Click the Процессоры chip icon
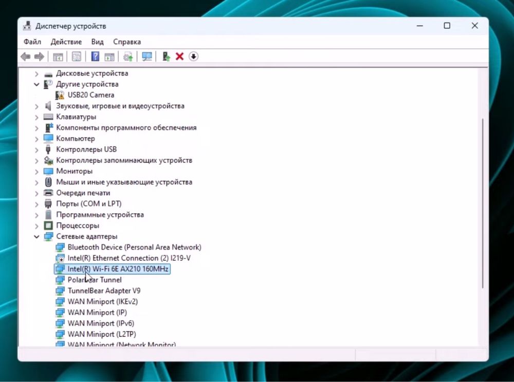The image size is (514, 382). (48, 225)
